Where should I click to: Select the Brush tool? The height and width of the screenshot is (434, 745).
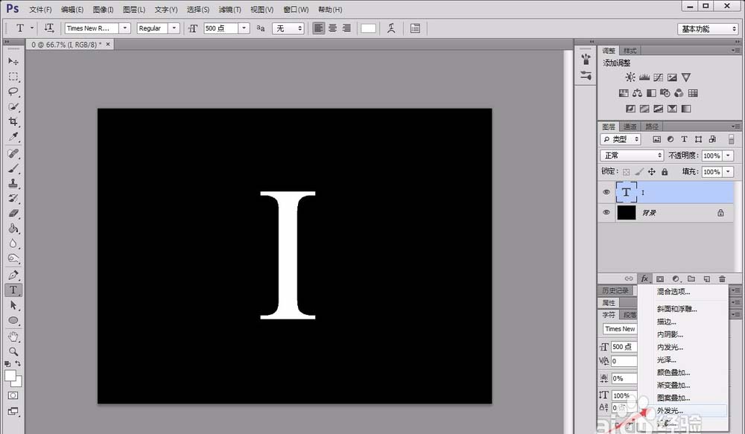tap(13, 168)
